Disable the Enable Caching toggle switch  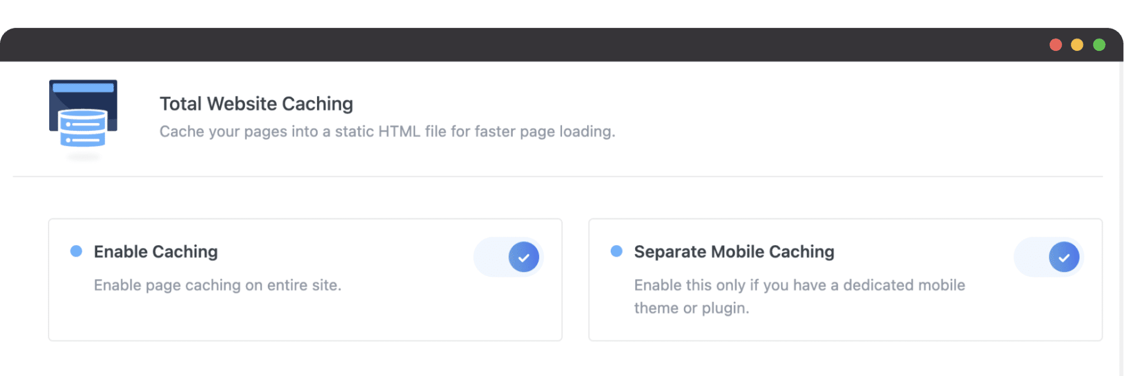tap(509, 257)
